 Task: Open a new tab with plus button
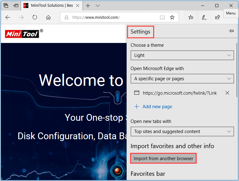pyautogui.click(x=88, y=6)
